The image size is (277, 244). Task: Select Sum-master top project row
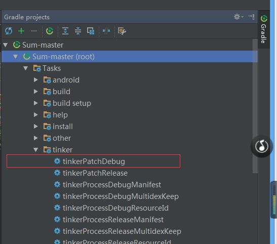(x=129, y=45)
